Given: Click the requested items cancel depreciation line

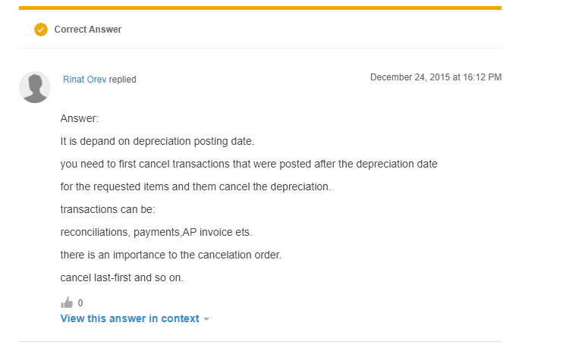Looking at the screenshot, I should pyautogui.click(x=196, y=186).
